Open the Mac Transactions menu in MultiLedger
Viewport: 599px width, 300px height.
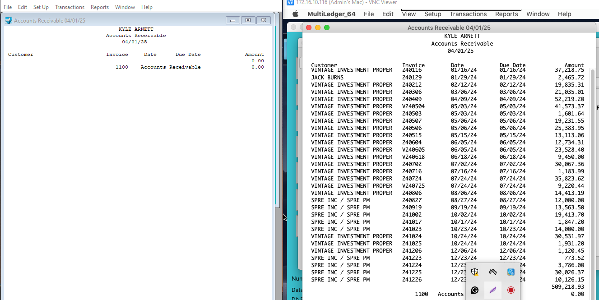[x=468, y=14]
